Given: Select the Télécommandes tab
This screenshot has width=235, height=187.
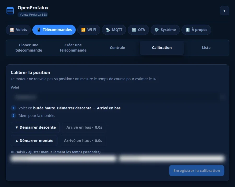Looking at the screenshot, I should click(x=54, y=30).
